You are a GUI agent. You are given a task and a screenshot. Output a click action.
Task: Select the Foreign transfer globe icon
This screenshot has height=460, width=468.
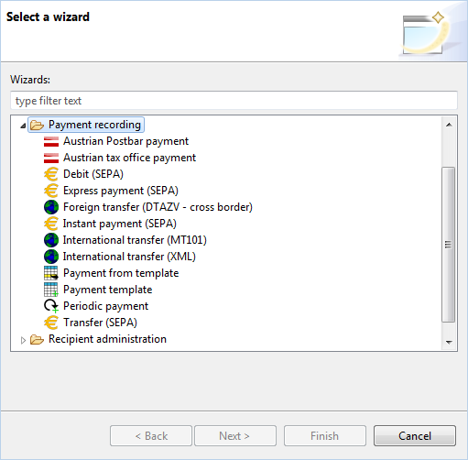(51, 207)
